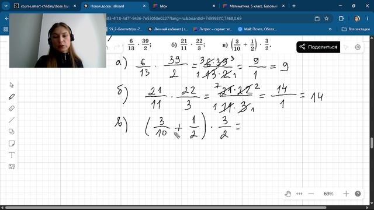Close the Математика 5 класс tab
This screenshot has height=210, width=374.
click(x=283, y=6)
